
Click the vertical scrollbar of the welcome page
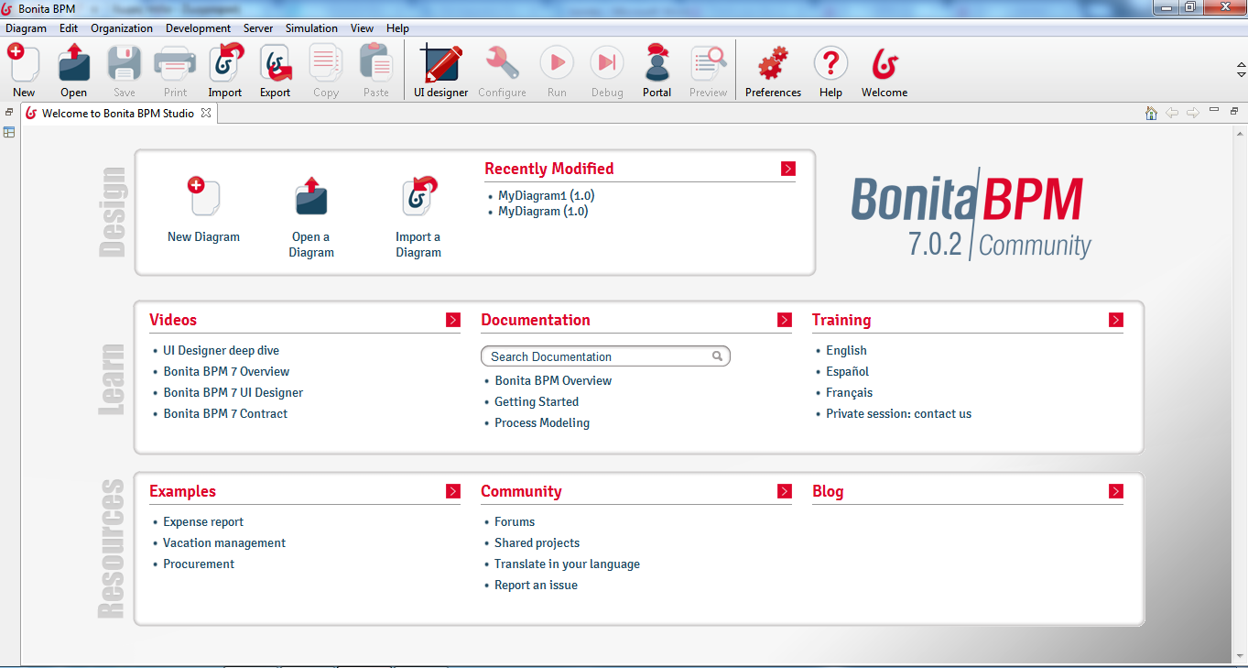tap(1240, 394)
